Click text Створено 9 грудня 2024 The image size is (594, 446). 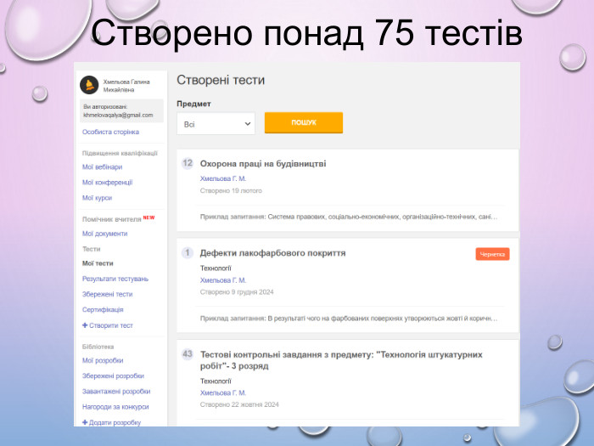coord(237,292)
